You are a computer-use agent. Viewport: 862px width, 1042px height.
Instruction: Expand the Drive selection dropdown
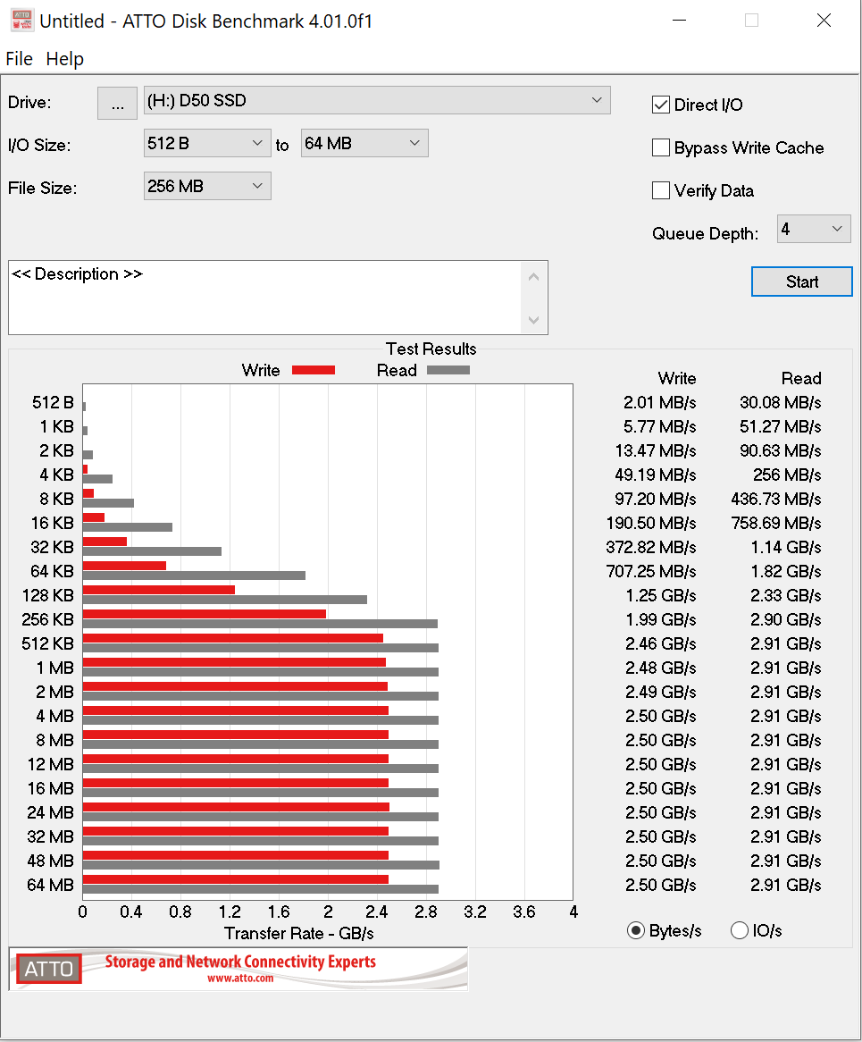click(x=377, y=101)
